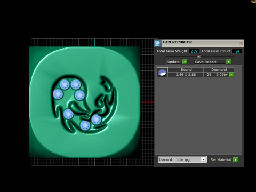Click the green arrow beside Save Report

pos(229,62)
